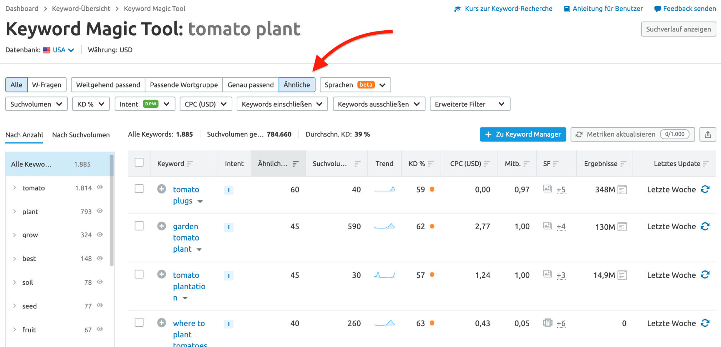Viewport: 721px width, 347px height.
Task: Open Keywords einschließen dropdown
Action: [x=282, y=104]
